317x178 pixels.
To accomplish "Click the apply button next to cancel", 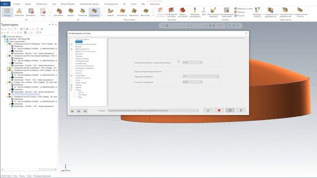I will [x=230, y=110].
